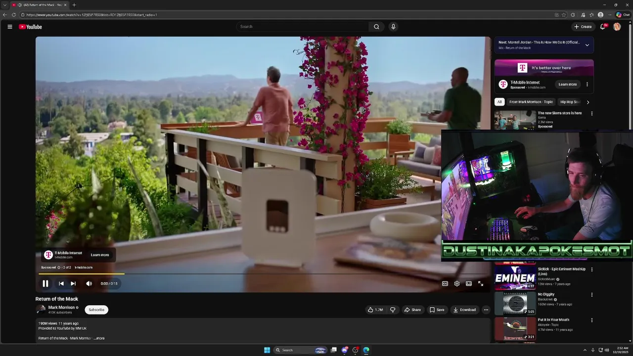Image resolution: width=633 pixels, height=356 pixels.
Task: Show more filter chips with the arrow
Action: [x=588, y=102]
